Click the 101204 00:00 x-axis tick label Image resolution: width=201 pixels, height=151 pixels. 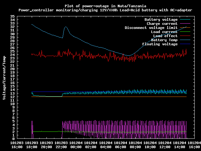click(76, 144)
